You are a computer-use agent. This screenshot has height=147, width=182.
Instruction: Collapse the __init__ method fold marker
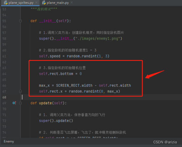[x=20, y=21]
